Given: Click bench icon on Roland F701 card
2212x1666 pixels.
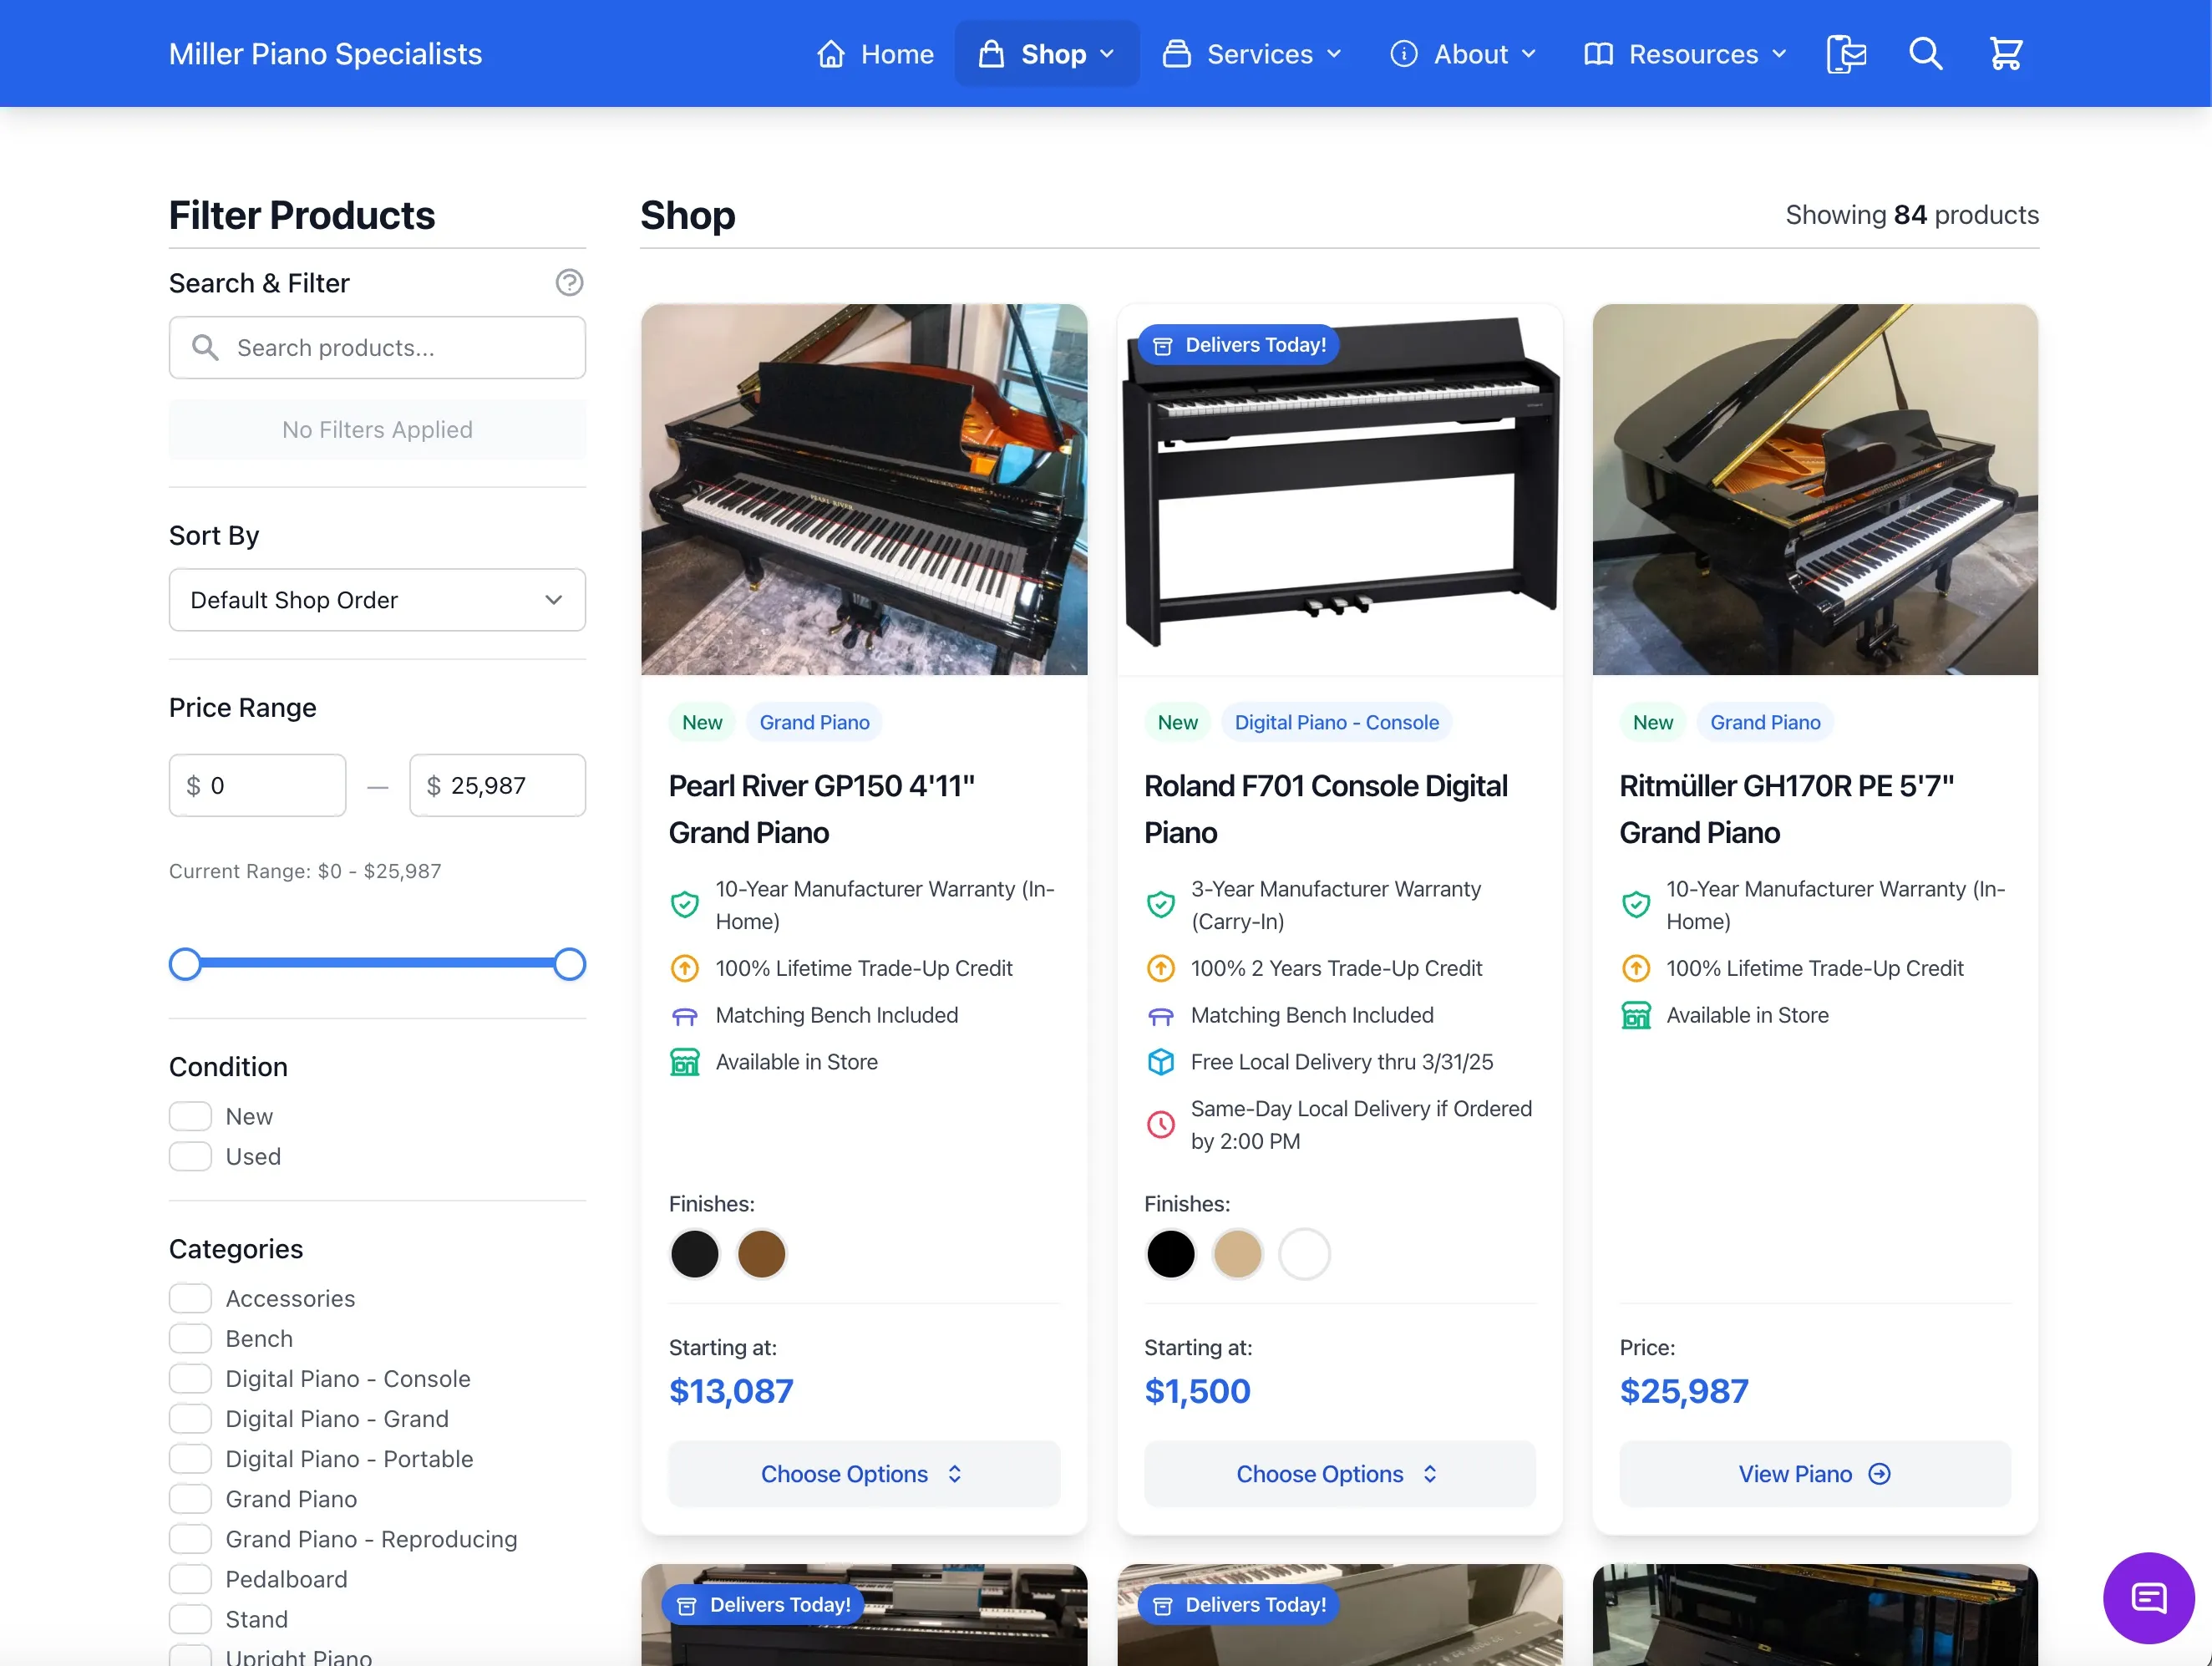Looking at the screenshot, I should click(x=1160, y=1016).
